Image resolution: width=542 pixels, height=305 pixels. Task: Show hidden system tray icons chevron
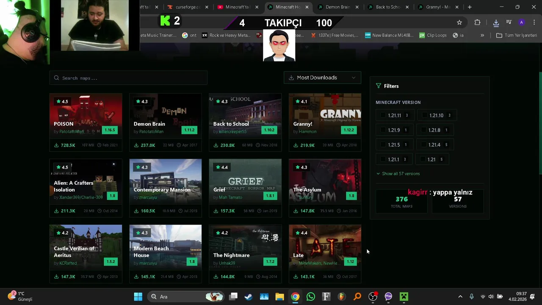[460, 297]
